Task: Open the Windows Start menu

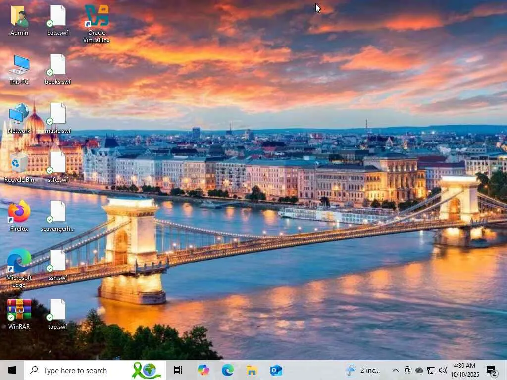Action: pyautogui.click(x=12, y=370)
